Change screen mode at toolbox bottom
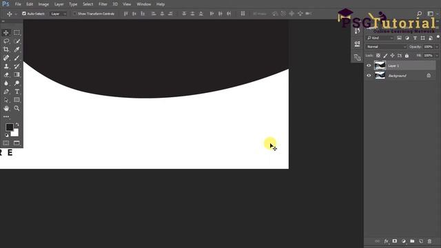441x248 pixels. tap(17, 143)
